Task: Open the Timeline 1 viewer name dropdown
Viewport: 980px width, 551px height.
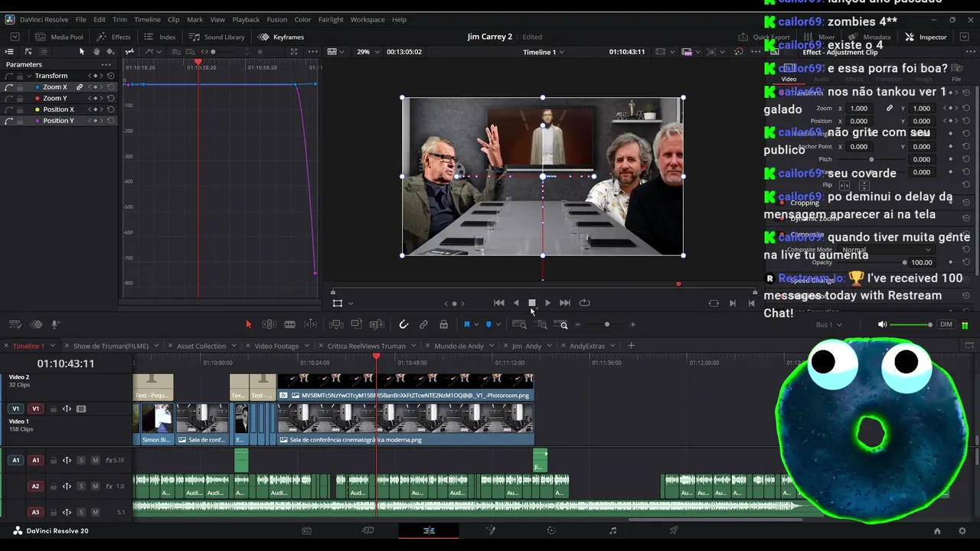Action: pyautogui.click(x=544, y=52)
